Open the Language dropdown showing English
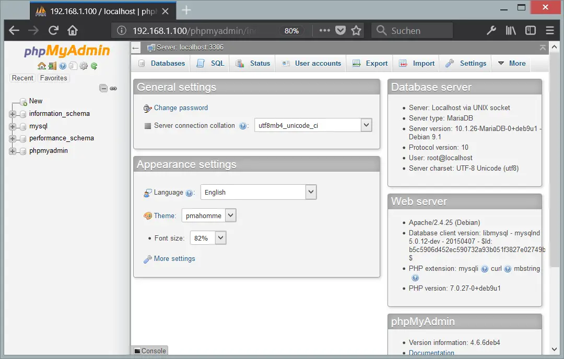The image size is (564, 359). click(x=258, y=192)
